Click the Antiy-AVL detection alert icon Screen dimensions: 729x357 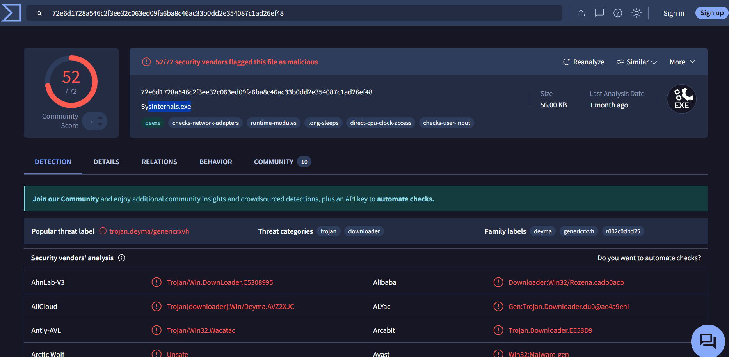point(156,330)
